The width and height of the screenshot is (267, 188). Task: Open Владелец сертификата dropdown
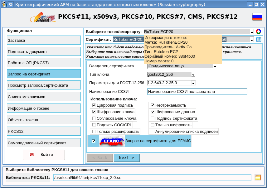(x=215, y=66)
